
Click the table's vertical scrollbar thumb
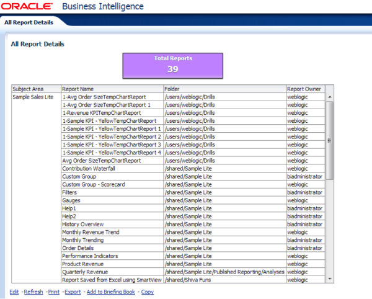click(x=329, y=140)
